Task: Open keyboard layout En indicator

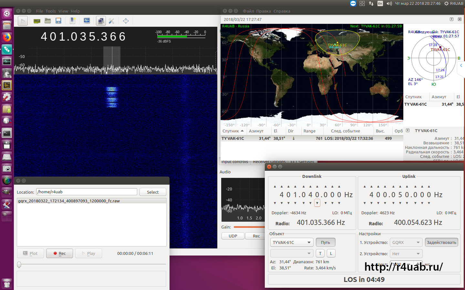Action: point(380,3)
